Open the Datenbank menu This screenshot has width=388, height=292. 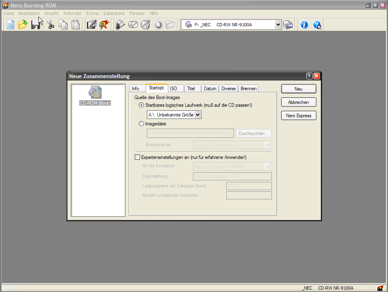114,13
